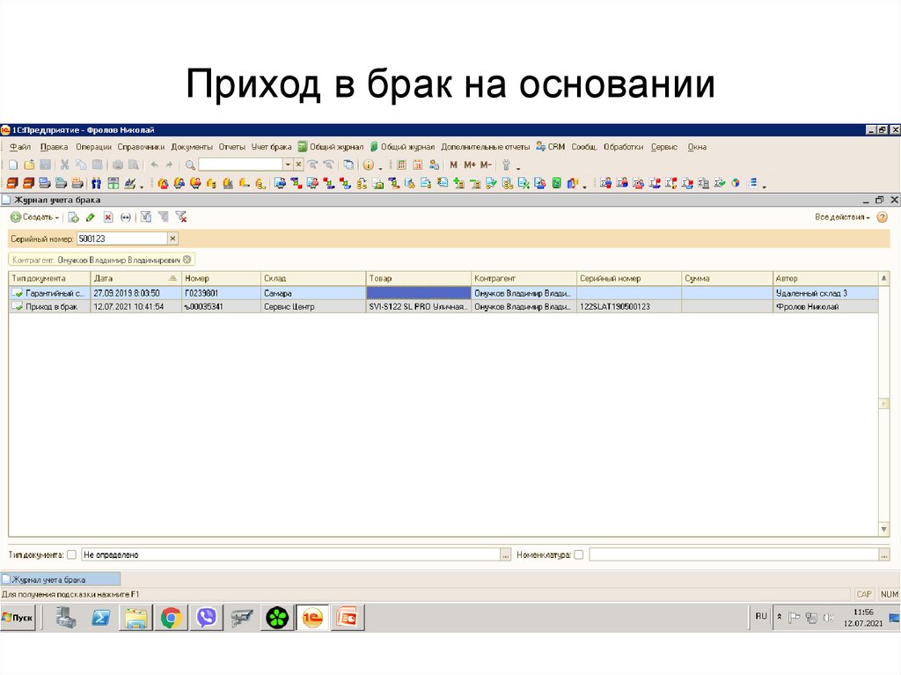Open Google Chrome from the taskbar
The image size is (901, 675).
pyautogui.click(x=171, y=619)
